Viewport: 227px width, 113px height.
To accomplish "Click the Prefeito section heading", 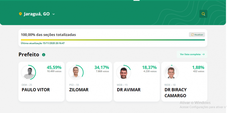I will coord(29,55).
